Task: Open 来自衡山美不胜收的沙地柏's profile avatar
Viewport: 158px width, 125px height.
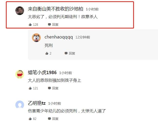Action: (x=20, y=11)
